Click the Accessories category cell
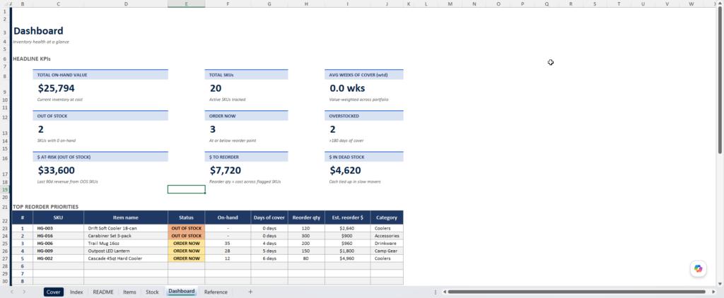The width and height of the screenshot is (724, 298). pyautogui.click(x=387, y=236)
